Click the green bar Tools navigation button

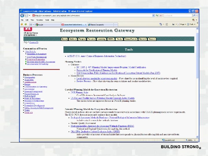pyautogui.click(x=119, y=39)
